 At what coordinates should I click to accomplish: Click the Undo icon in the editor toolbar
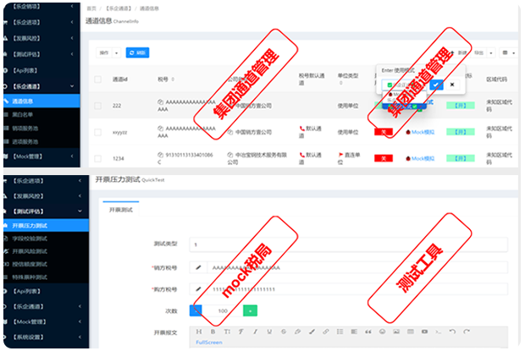[453, 331]
